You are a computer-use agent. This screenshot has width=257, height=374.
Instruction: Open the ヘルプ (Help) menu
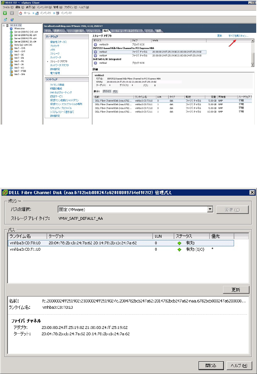84,8
